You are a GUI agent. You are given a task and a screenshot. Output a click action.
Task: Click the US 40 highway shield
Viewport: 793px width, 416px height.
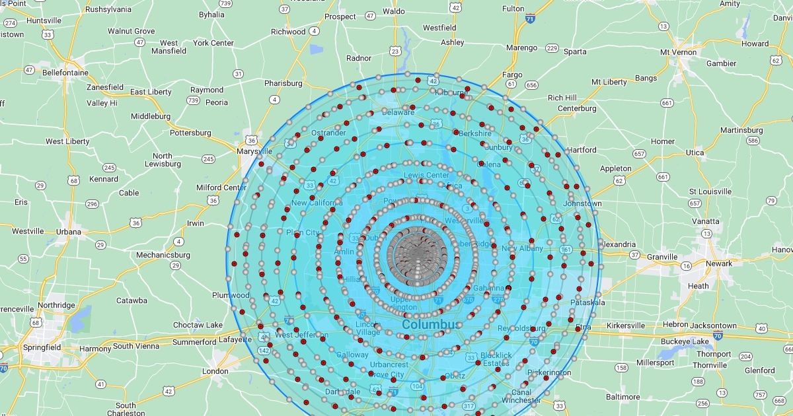tap(763, 328)
